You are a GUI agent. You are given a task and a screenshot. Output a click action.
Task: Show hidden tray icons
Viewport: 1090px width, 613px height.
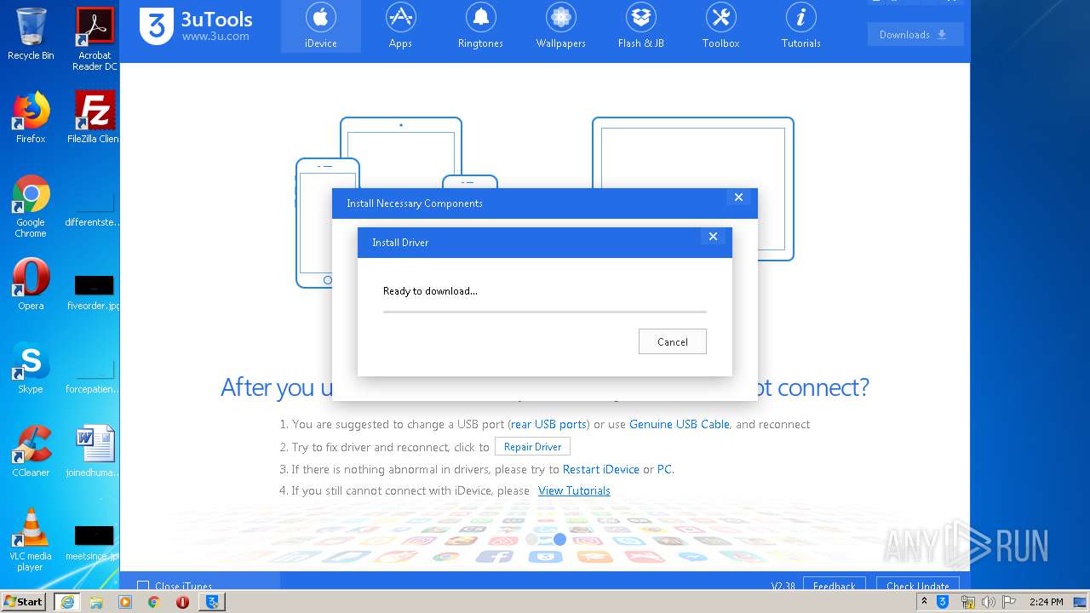point(925,602)
